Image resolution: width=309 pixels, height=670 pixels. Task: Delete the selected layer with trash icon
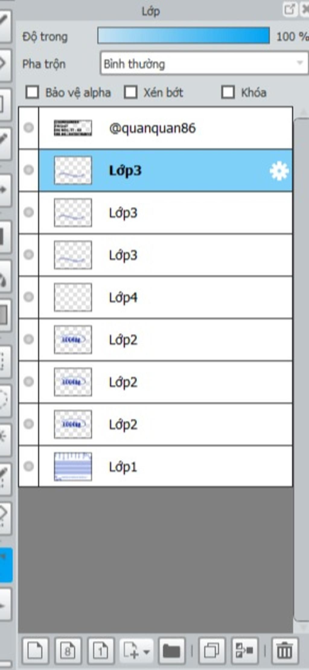[285, 651]
